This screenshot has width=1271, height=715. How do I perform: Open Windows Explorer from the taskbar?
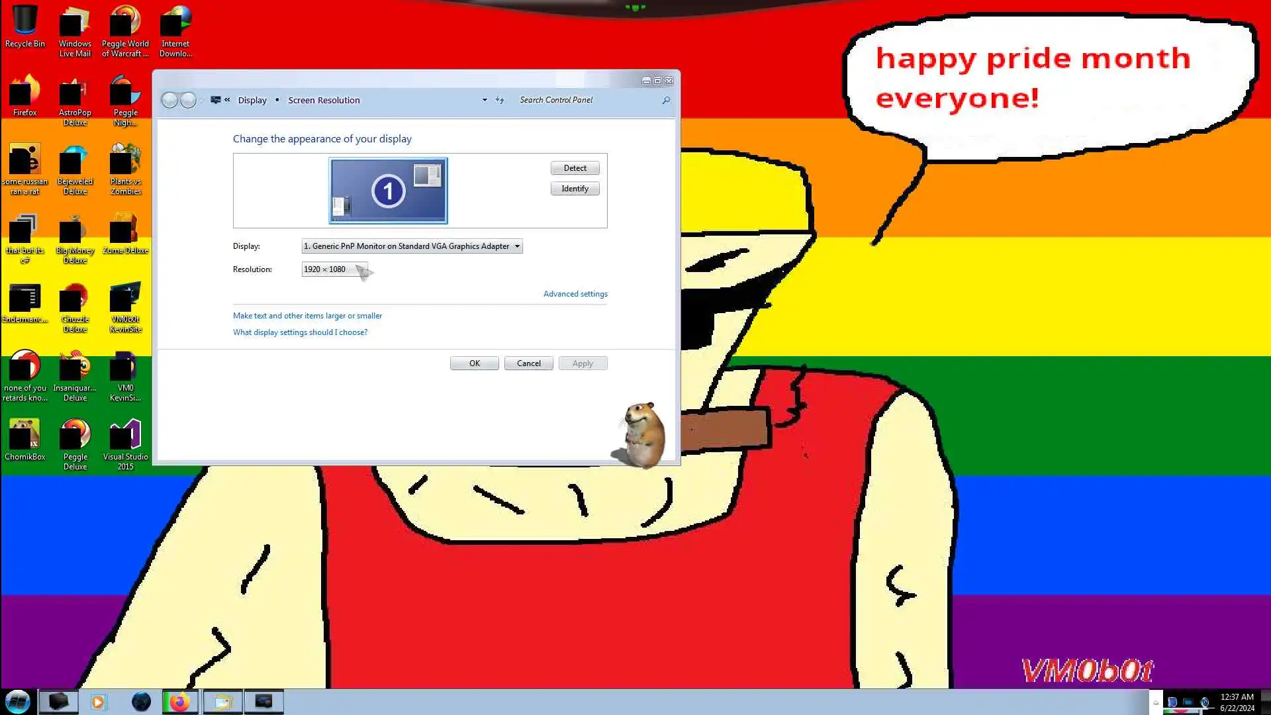tap(222, 702)
